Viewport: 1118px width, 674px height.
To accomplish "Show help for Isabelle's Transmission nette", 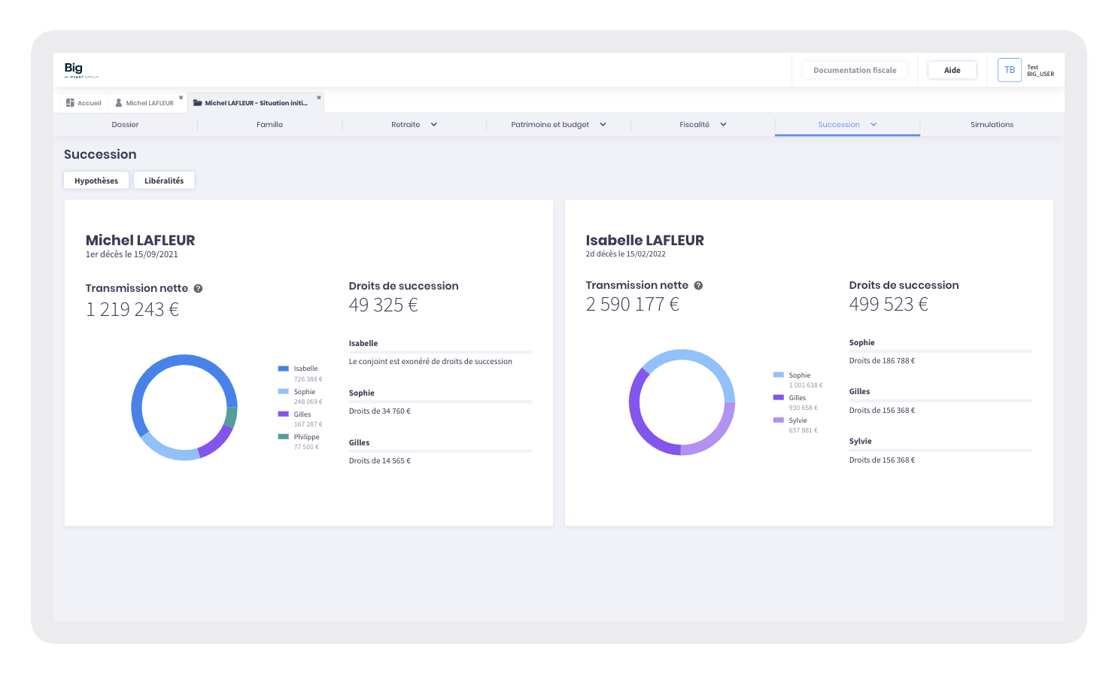I will (x=698, y=285).
